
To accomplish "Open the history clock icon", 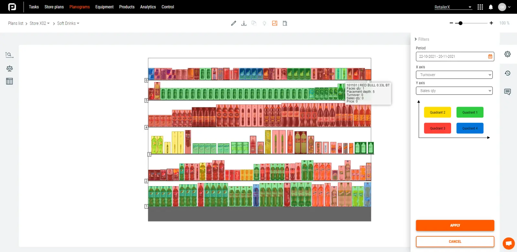I will [508, 73].
